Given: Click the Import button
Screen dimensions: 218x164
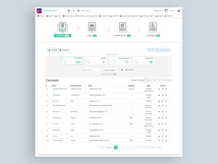Looking at the screenshot, I should 151,50.
